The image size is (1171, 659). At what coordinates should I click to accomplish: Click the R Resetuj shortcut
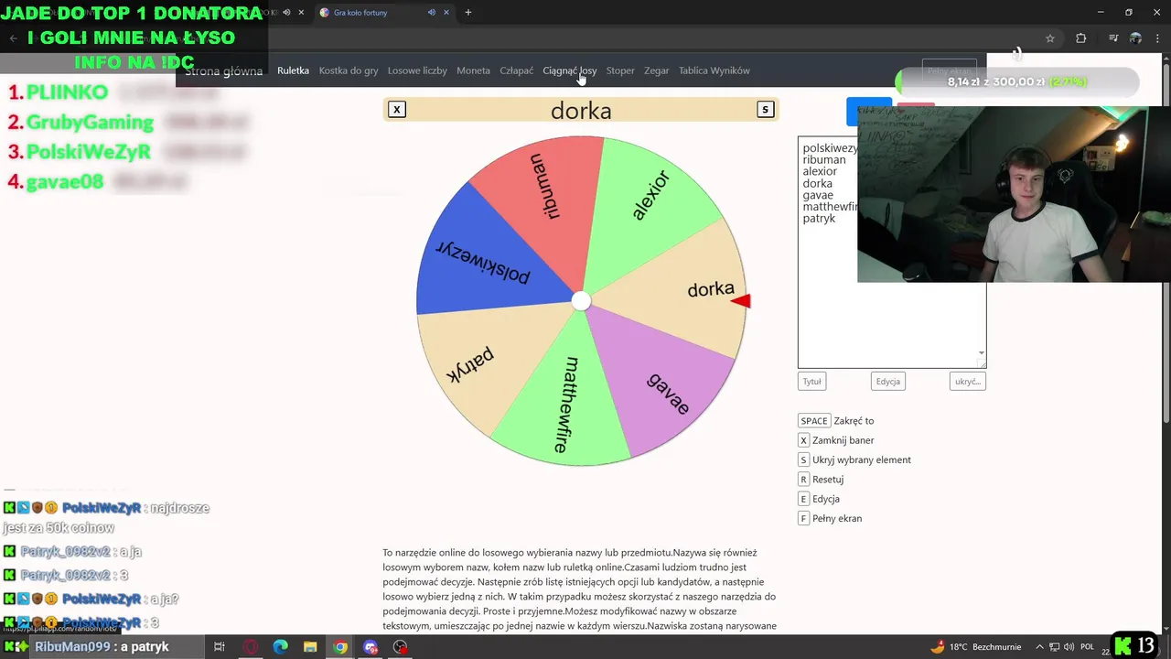pos(821,480)
